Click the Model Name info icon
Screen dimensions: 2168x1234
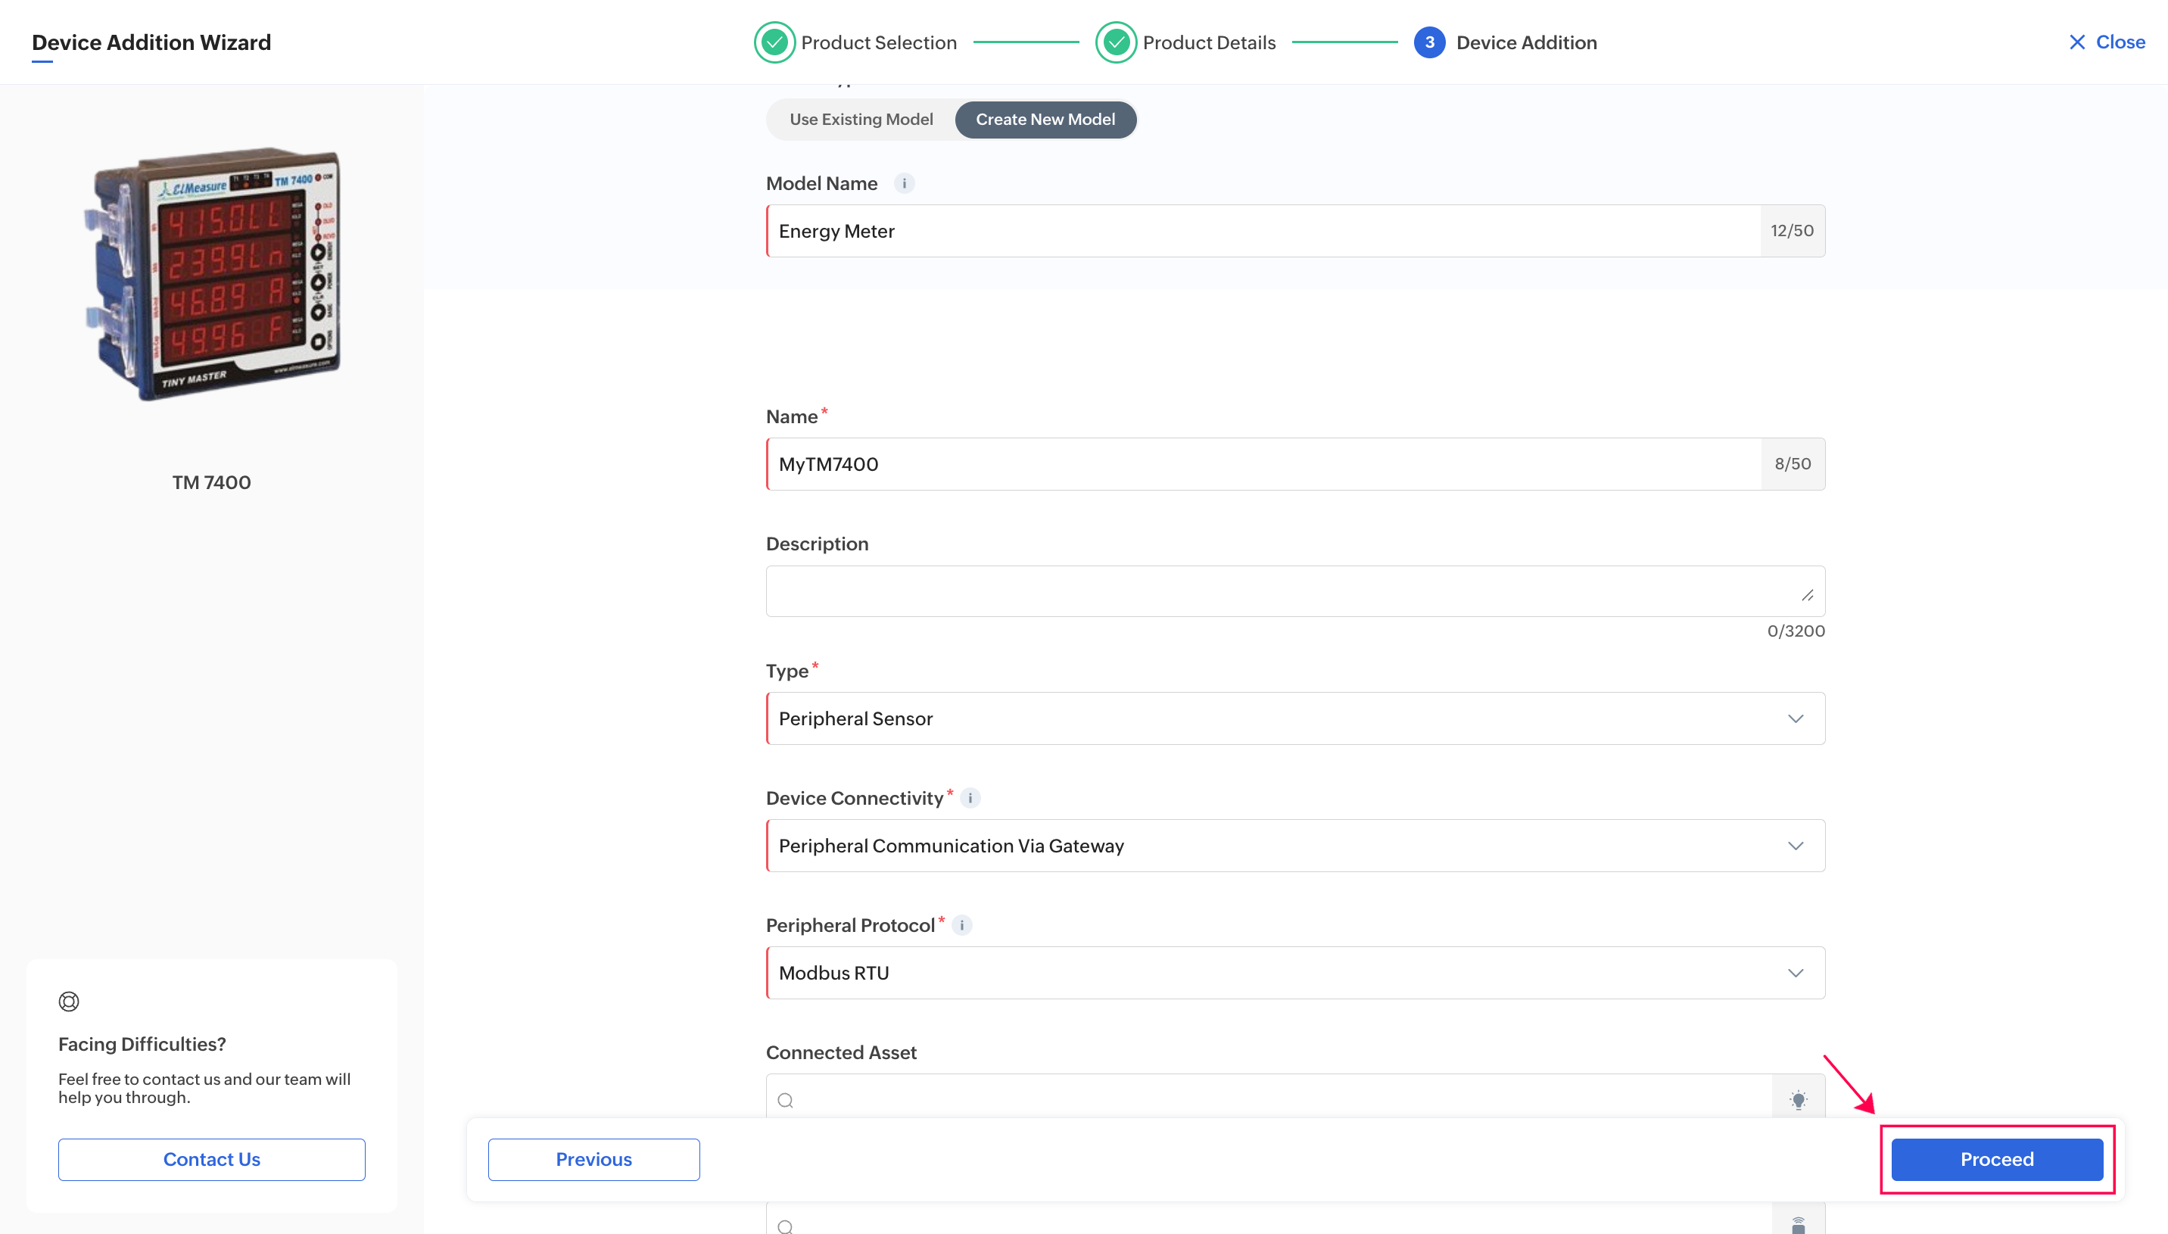point(904,183)
